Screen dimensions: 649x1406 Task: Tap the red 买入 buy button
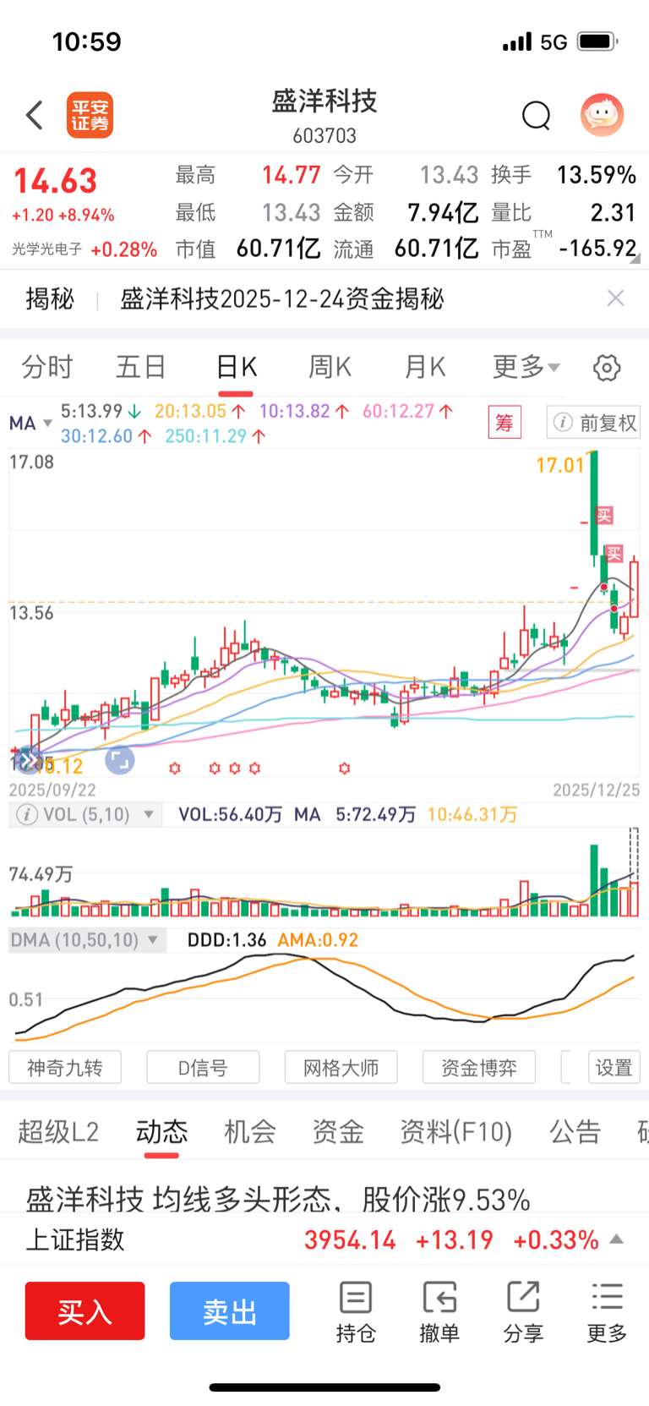pyautogui.click(x=85, y=1311)
